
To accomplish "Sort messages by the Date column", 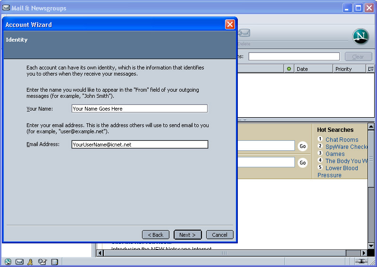I will [x=313, y=69].
